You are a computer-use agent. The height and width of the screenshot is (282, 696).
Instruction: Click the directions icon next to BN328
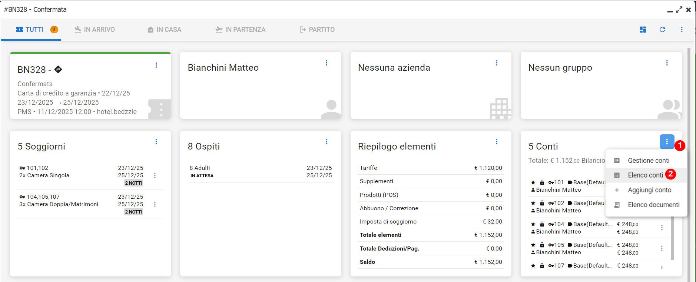pos(58,69)
